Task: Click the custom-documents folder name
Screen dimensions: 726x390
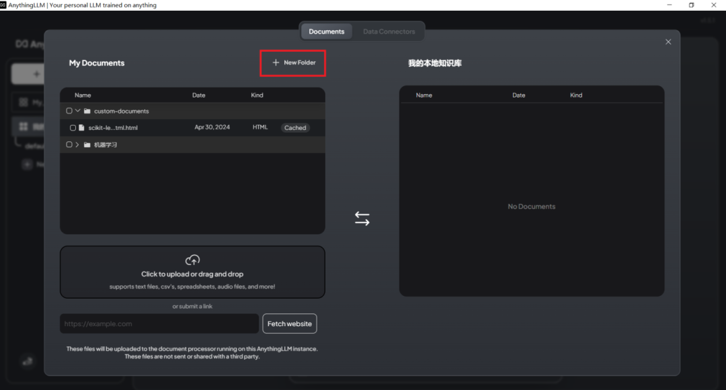Action: pos(121,111)
